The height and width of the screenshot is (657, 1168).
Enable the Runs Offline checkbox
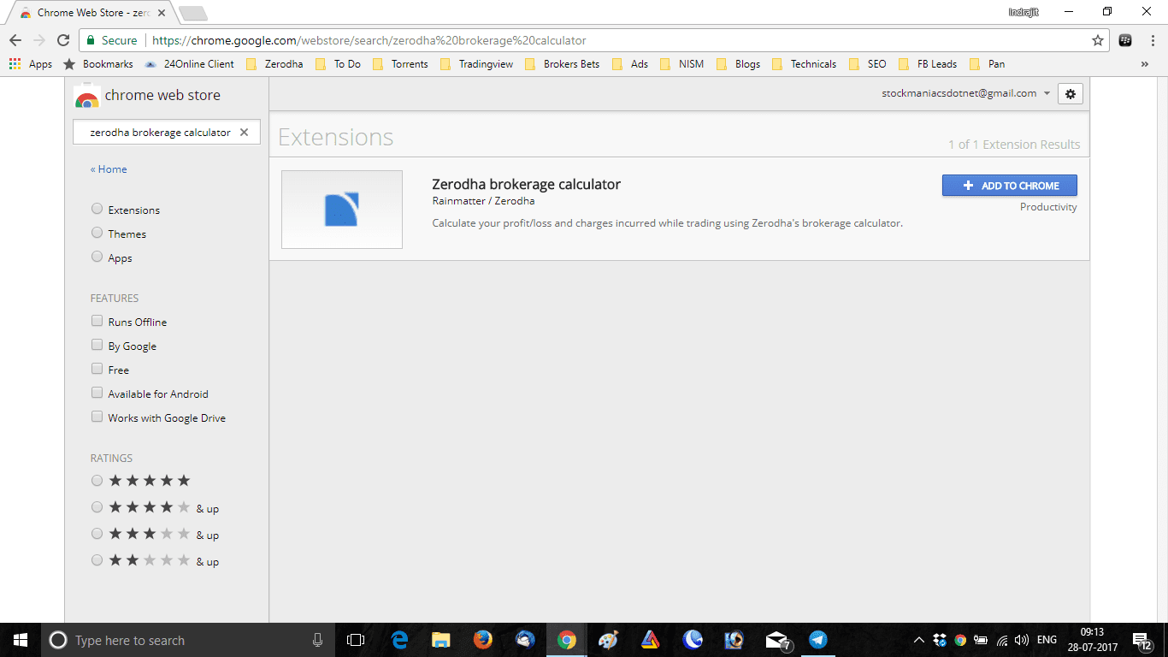tap(97, 322)
